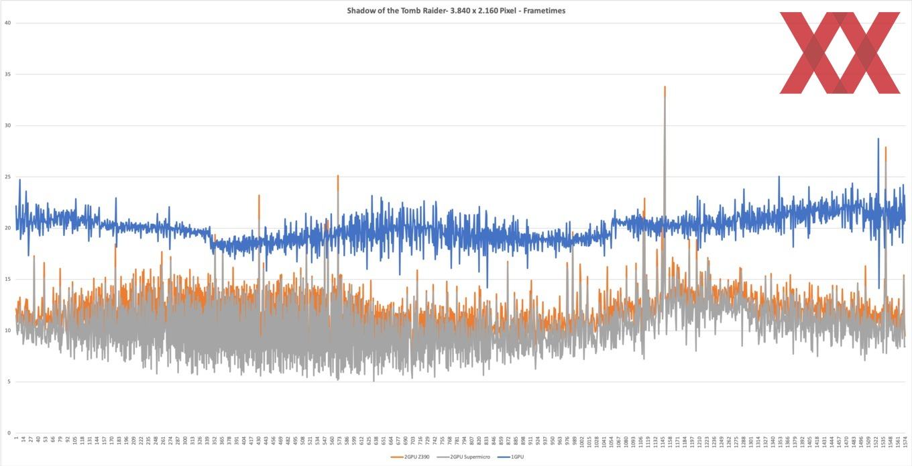Click the x-axis label "430"
The height and width of the screenshot is (466, 912).
(258, 441)
